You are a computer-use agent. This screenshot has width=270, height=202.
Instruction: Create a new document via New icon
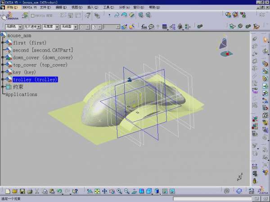point(8,191)
